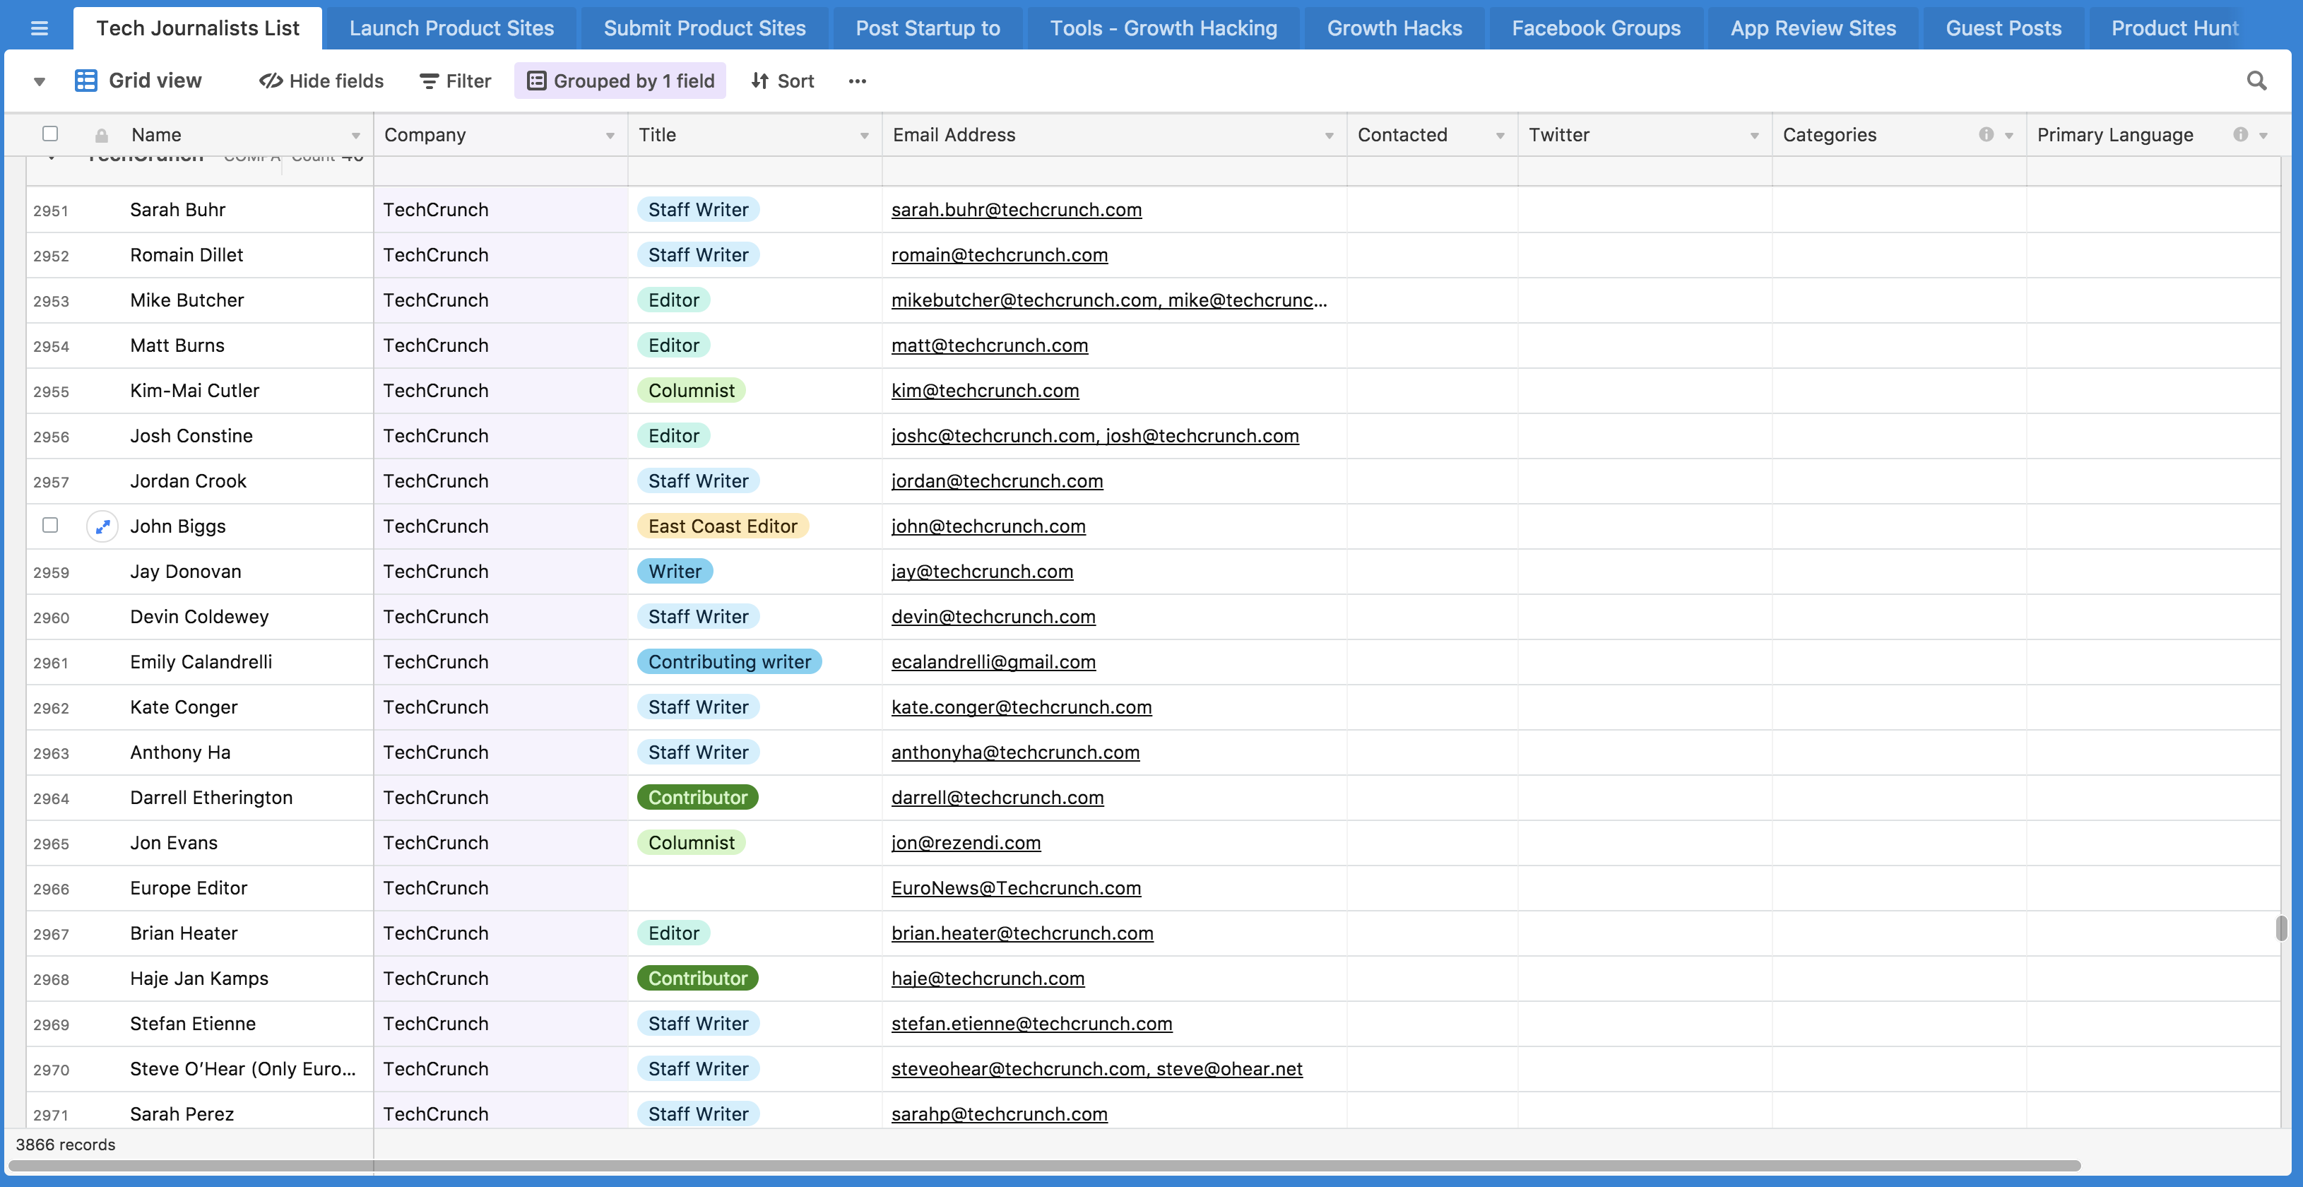Click the romain@techcrunch.com link
Viewport: 2303px width, 1187px height.
tap(1000, 256)
